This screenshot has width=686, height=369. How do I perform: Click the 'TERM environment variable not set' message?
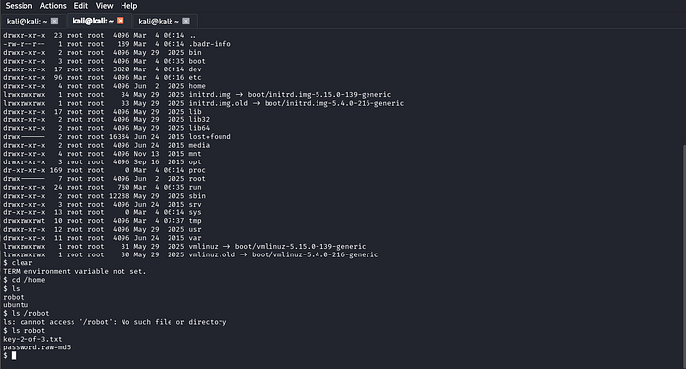(x=74, y=271)
